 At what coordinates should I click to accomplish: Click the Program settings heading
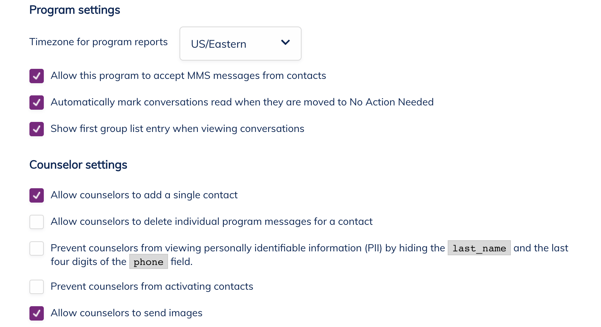[x=75, y=10]
